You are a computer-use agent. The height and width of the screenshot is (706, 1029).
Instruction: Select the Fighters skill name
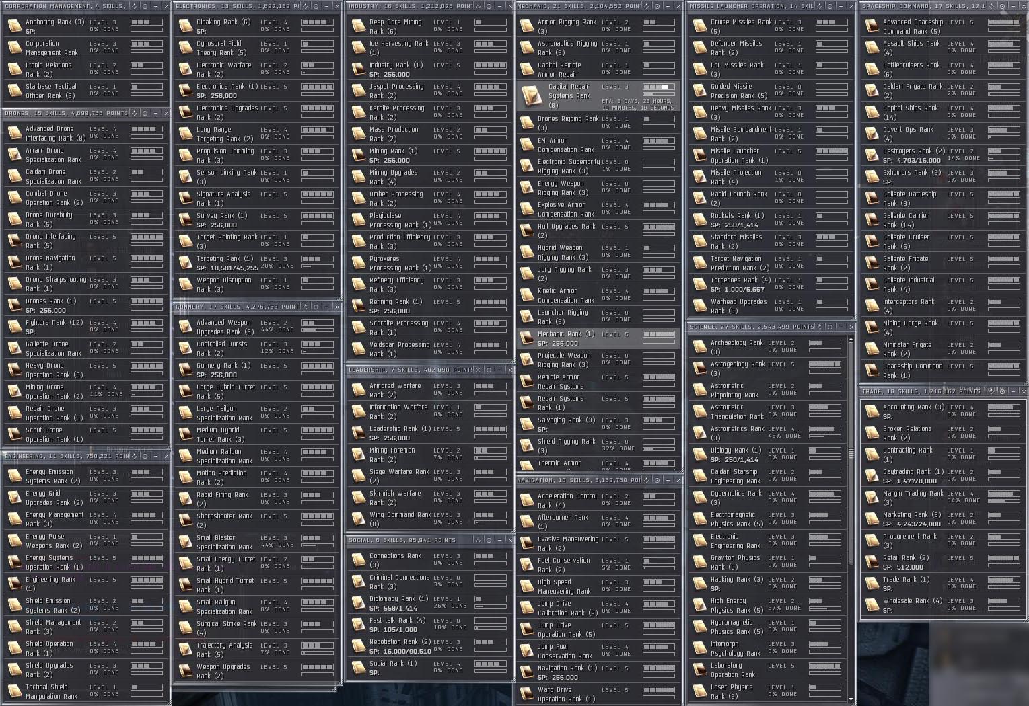tap(54, 322)
